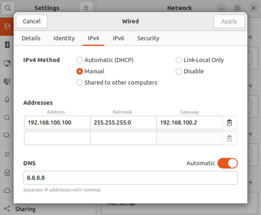Turn off the Automatic DNS switch
Viewport: 261px width, 215px height.
(x=228, y=163)
